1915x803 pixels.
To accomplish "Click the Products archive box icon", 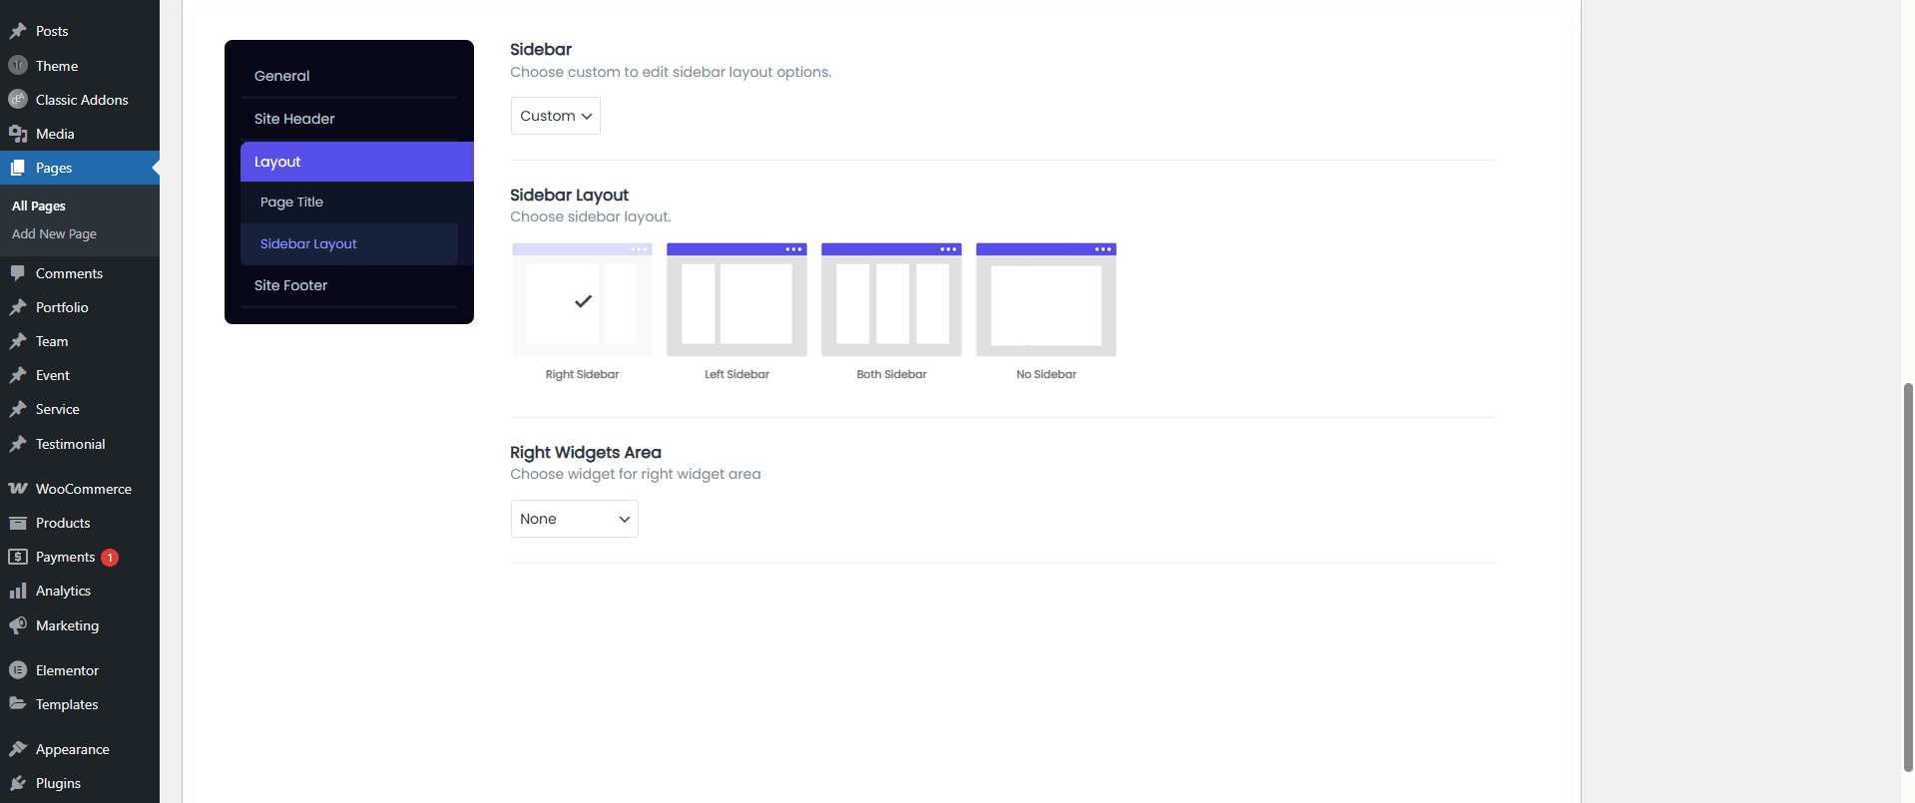I will [18, 523].
